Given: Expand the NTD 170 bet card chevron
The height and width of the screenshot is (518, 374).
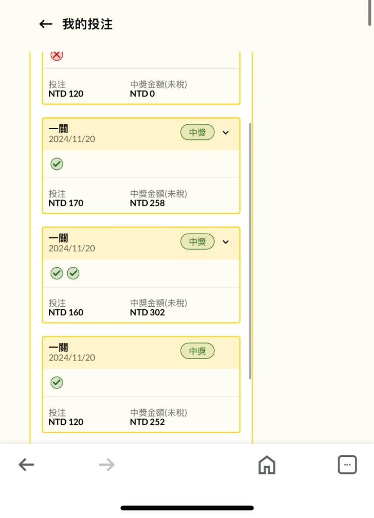Looking at the screenshot, I should 226,133.
